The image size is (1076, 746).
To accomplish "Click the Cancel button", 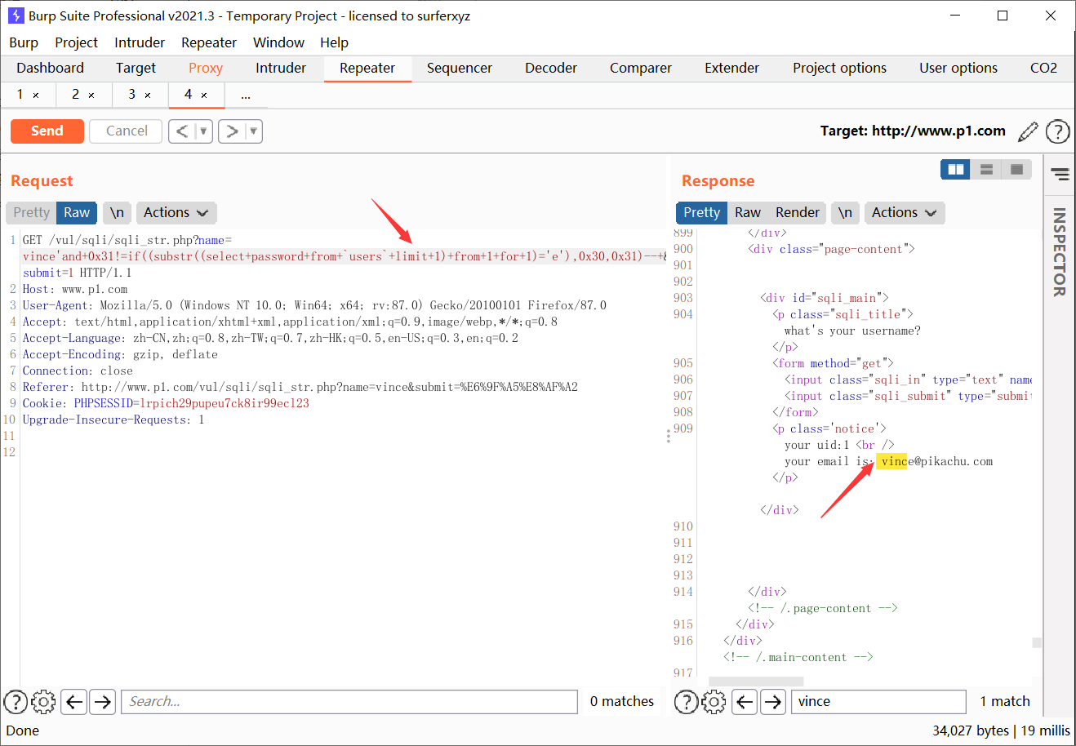I will [x=127, y=131].
